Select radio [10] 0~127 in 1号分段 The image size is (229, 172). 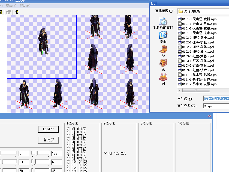click(x=68, y=161)
